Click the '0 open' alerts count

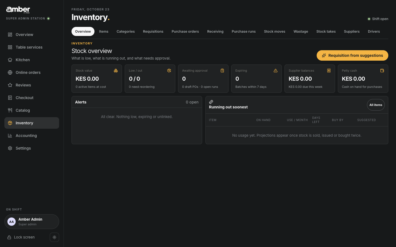[x=192, y=102]
